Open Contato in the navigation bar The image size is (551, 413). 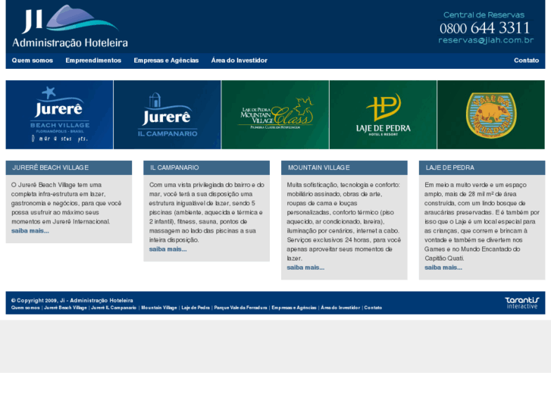point(526,61)
